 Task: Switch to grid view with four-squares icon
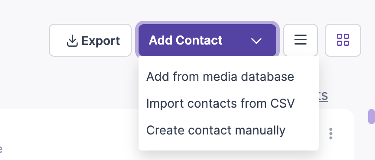(343, 40)
